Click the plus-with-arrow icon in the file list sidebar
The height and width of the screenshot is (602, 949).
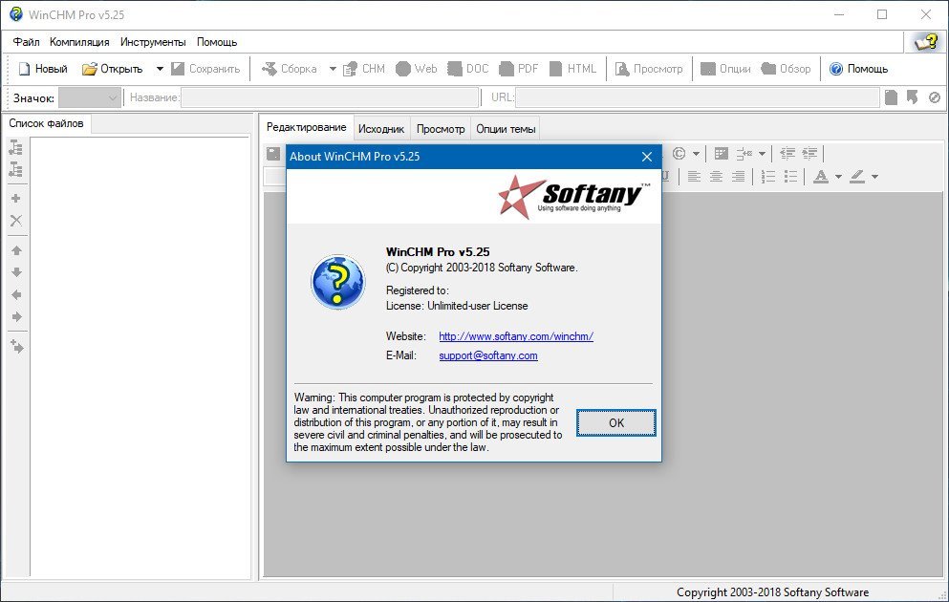coord(17,347)
